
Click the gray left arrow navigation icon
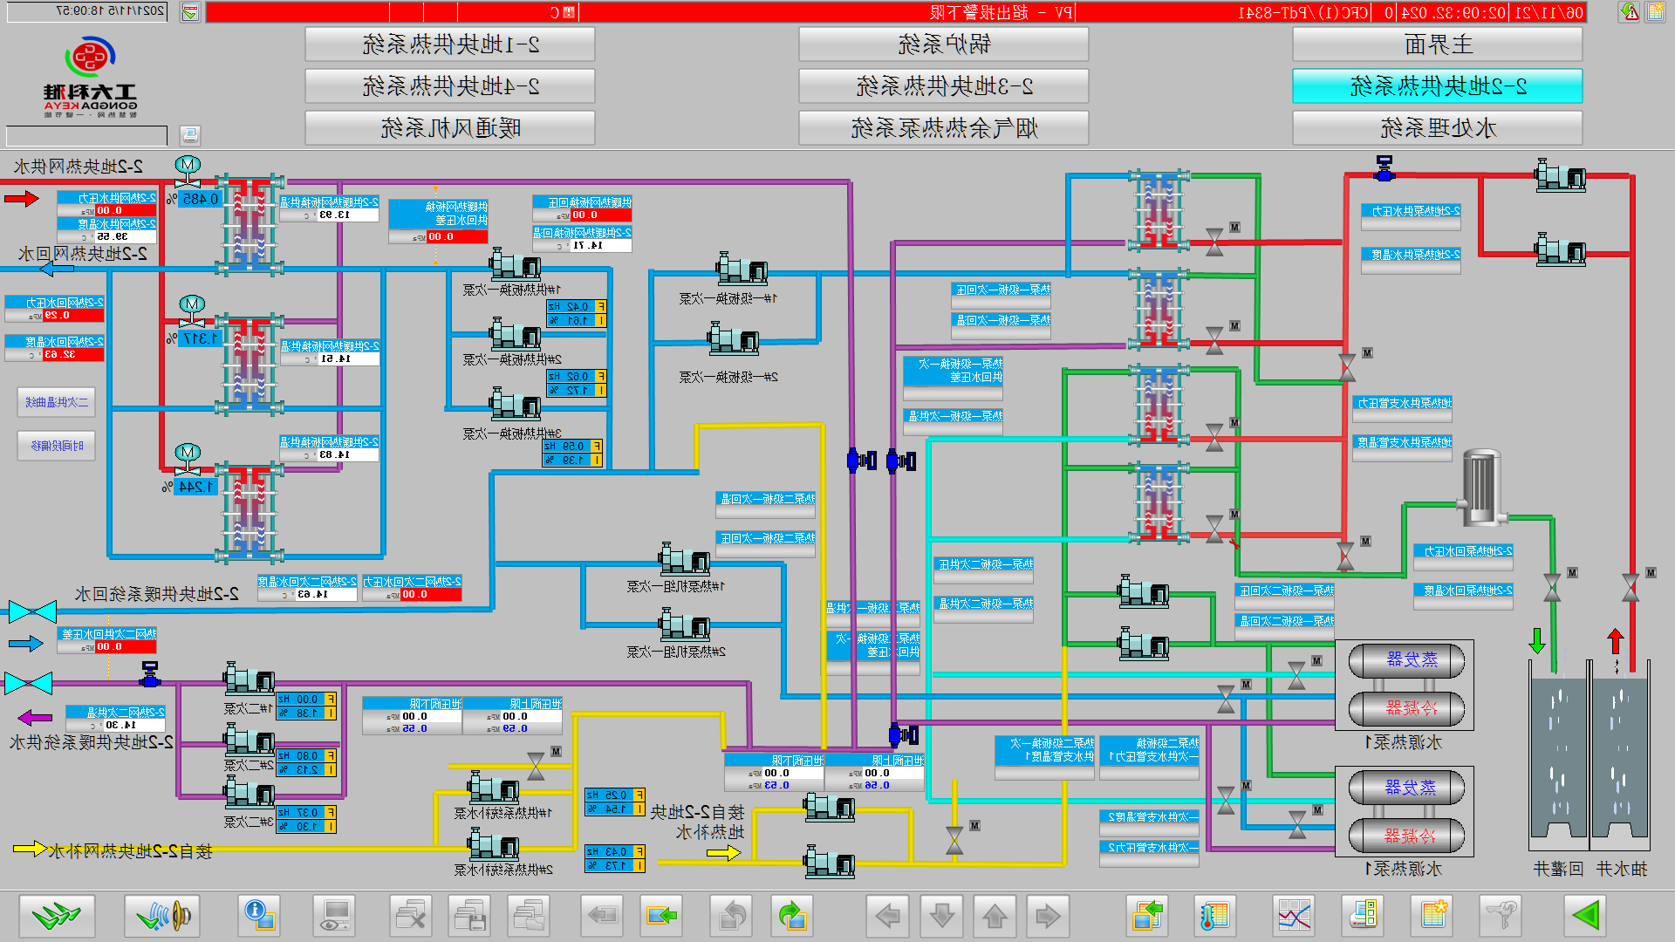point(888,916)
